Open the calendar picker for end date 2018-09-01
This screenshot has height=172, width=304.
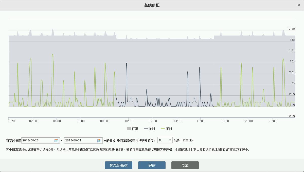tap(99, 140)
